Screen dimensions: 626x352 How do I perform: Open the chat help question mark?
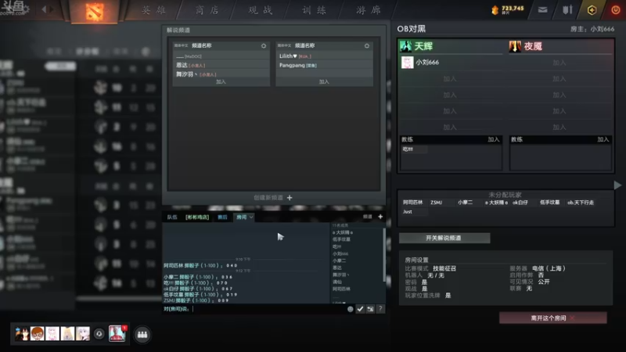point(380,309)
